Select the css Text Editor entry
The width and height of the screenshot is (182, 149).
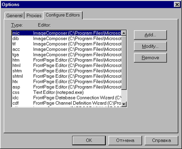(x=67, y=92)
